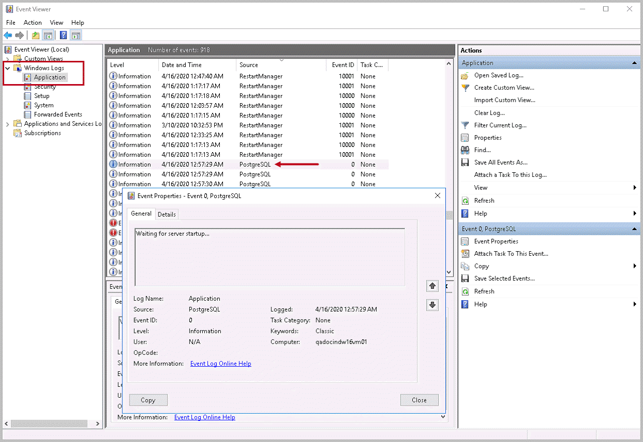Click the Refresh icon under Event 0, PostgreSQL
The height and width of the screenshot is (442, 643).
466,291
